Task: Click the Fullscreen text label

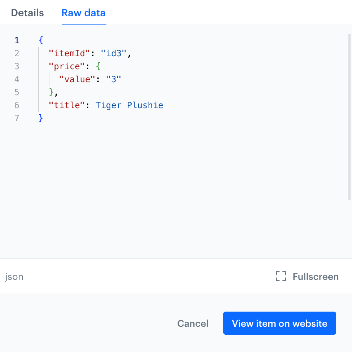Action: pyautogui.click(x=315, y=277)
